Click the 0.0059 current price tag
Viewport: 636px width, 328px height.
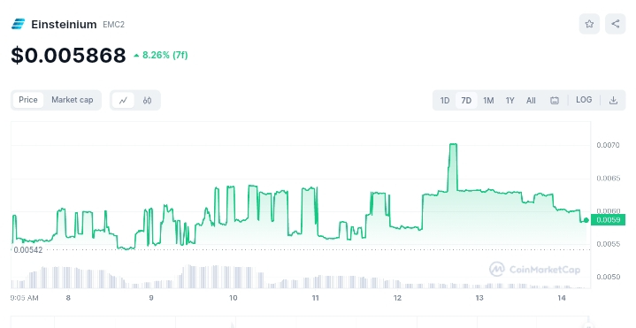[608, 220]
